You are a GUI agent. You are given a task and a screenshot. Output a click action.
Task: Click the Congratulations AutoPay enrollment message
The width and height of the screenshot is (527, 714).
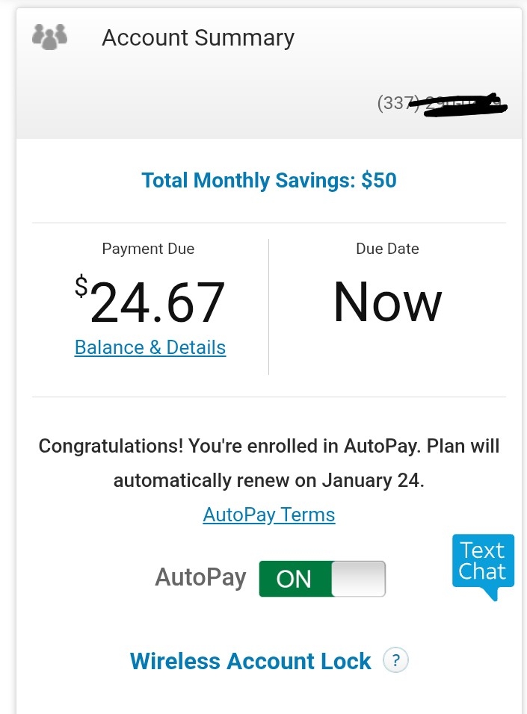[269, 447]
